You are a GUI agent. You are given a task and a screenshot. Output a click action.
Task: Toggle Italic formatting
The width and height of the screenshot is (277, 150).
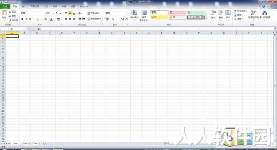click(26, 19)
